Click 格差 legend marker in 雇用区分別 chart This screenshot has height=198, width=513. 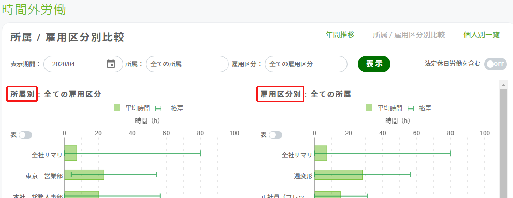411,109
